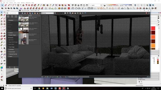Select the Paint Bucket tool in the top toolbar
Viewport: 161px width, 90px height.
[44, 5]
